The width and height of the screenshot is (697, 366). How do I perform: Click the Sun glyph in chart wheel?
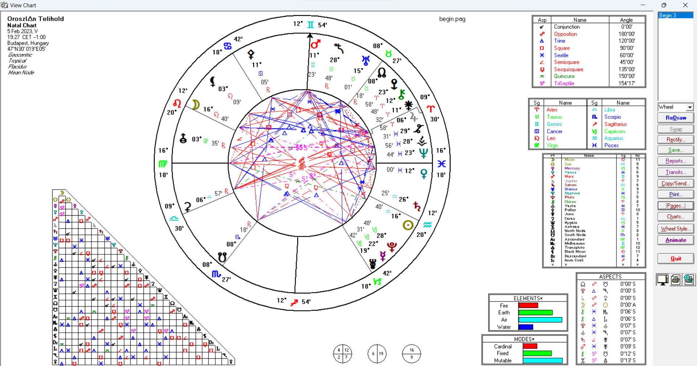[408, 225]
